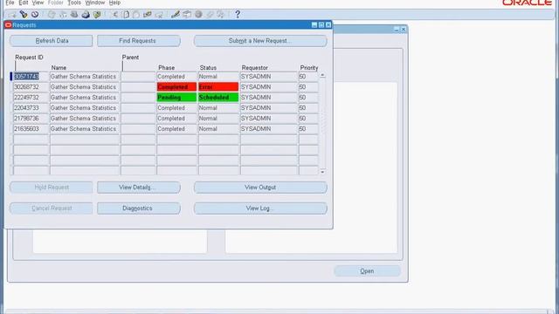Select request ID 22249732
The image size is (559, 314).
tap(31, 98)
